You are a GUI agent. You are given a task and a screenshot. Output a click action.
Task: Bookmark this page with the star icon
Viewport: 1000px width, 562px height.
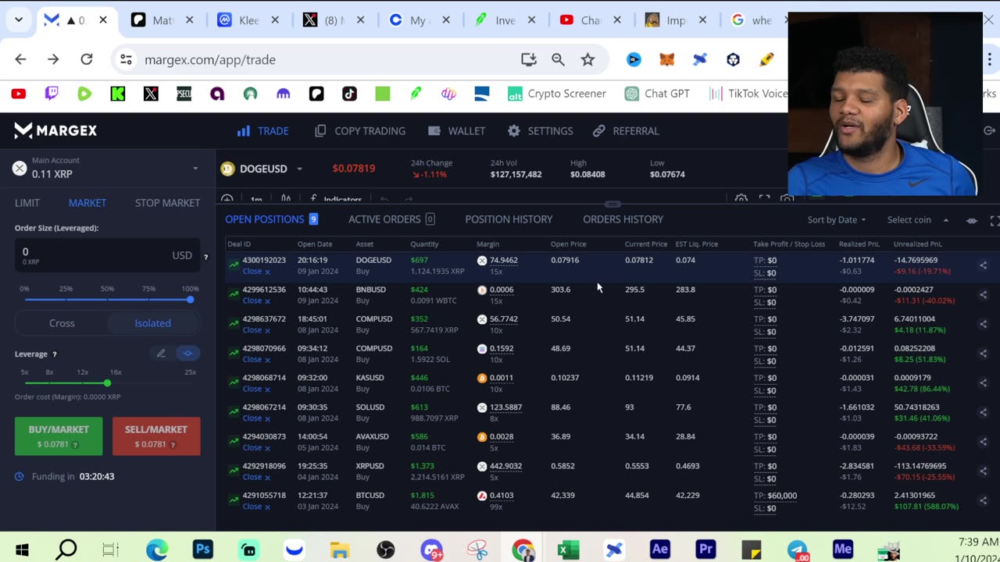587,59
